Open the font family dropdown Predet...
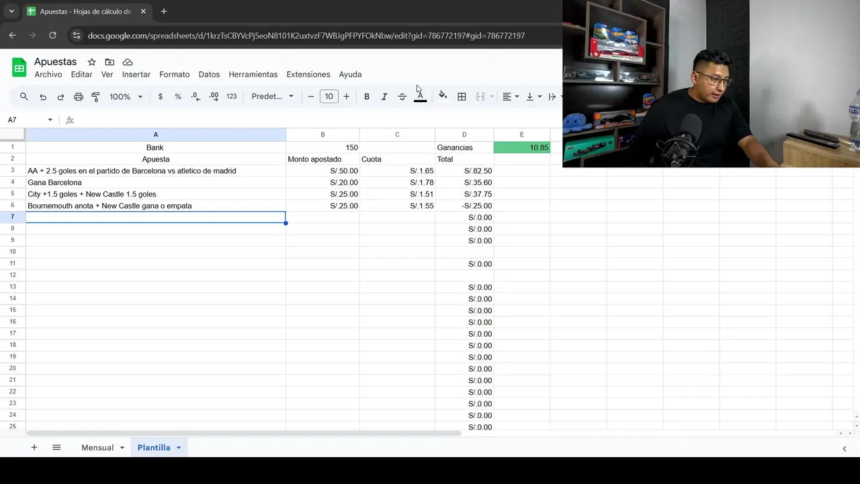This screenshot has height=484, width=860. 272,97
